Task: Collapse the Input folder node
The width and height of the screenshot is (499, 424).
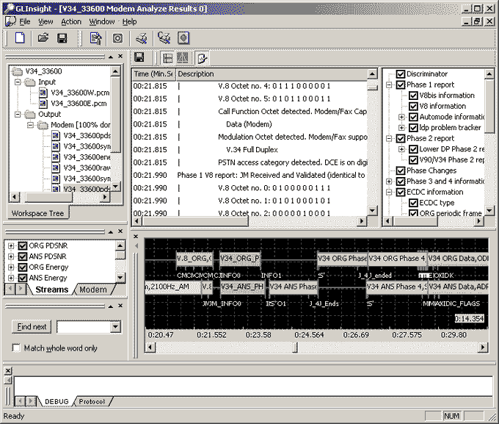Action: (18, 82)
